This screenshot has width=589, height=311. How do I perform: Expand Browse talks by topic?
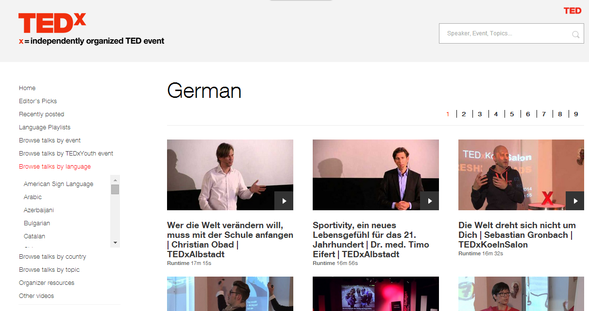[x=50, y=270]
